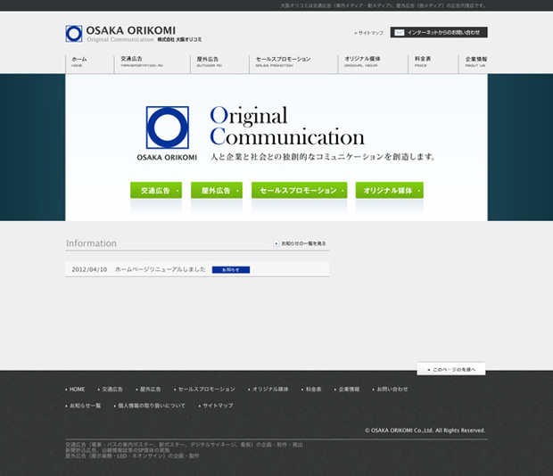Select the 屋外広告 navigation menu item
The height and width of the screenshot is (476, 553).
click(x=209, y=62)
